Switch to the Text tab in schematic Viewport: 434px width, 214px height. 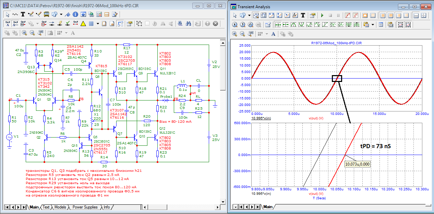coord(46,207)
